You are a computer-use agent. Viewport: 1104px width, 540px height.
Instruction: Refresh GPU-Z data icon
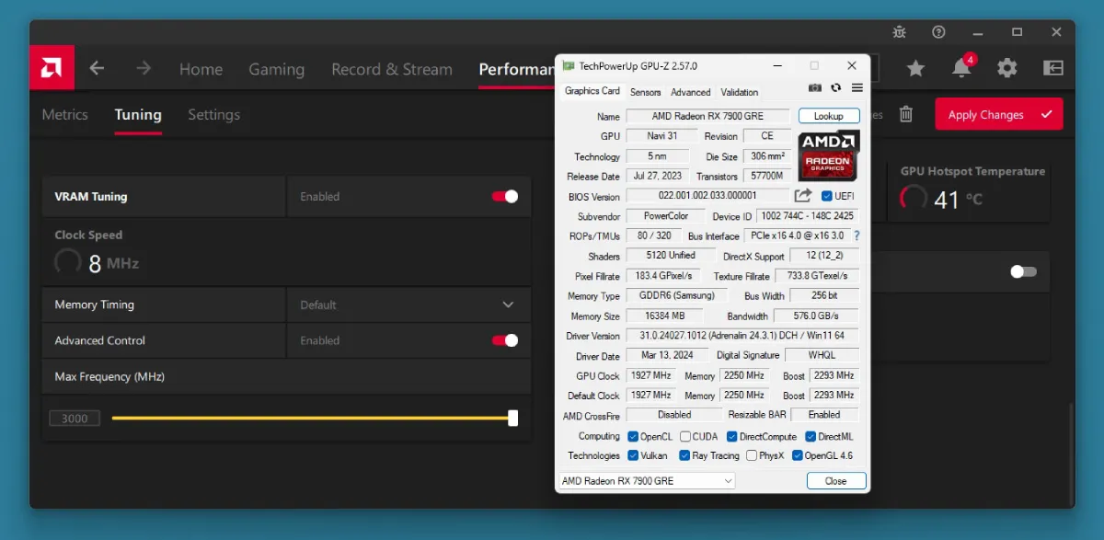point(835,88)
